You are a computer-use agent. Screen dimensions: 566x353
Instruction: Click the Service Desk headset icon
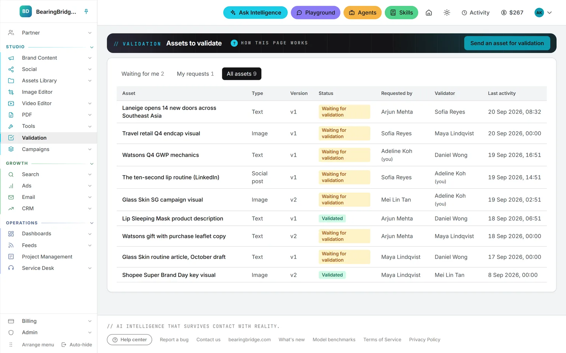[x=11, y=268]
